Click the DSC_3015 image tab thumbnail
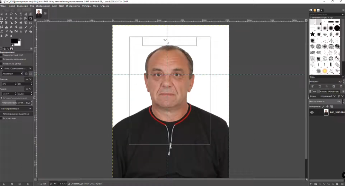This screenshot has width=345, height=186. pyautogui.click(x=39, y=13)
